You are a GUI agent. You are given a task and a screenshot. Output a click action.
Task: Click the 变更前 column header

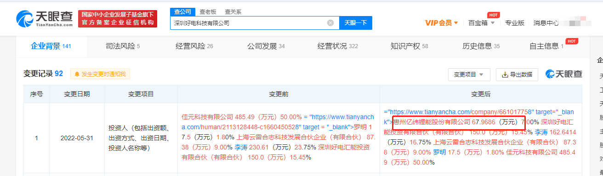(x=279, y=94)
